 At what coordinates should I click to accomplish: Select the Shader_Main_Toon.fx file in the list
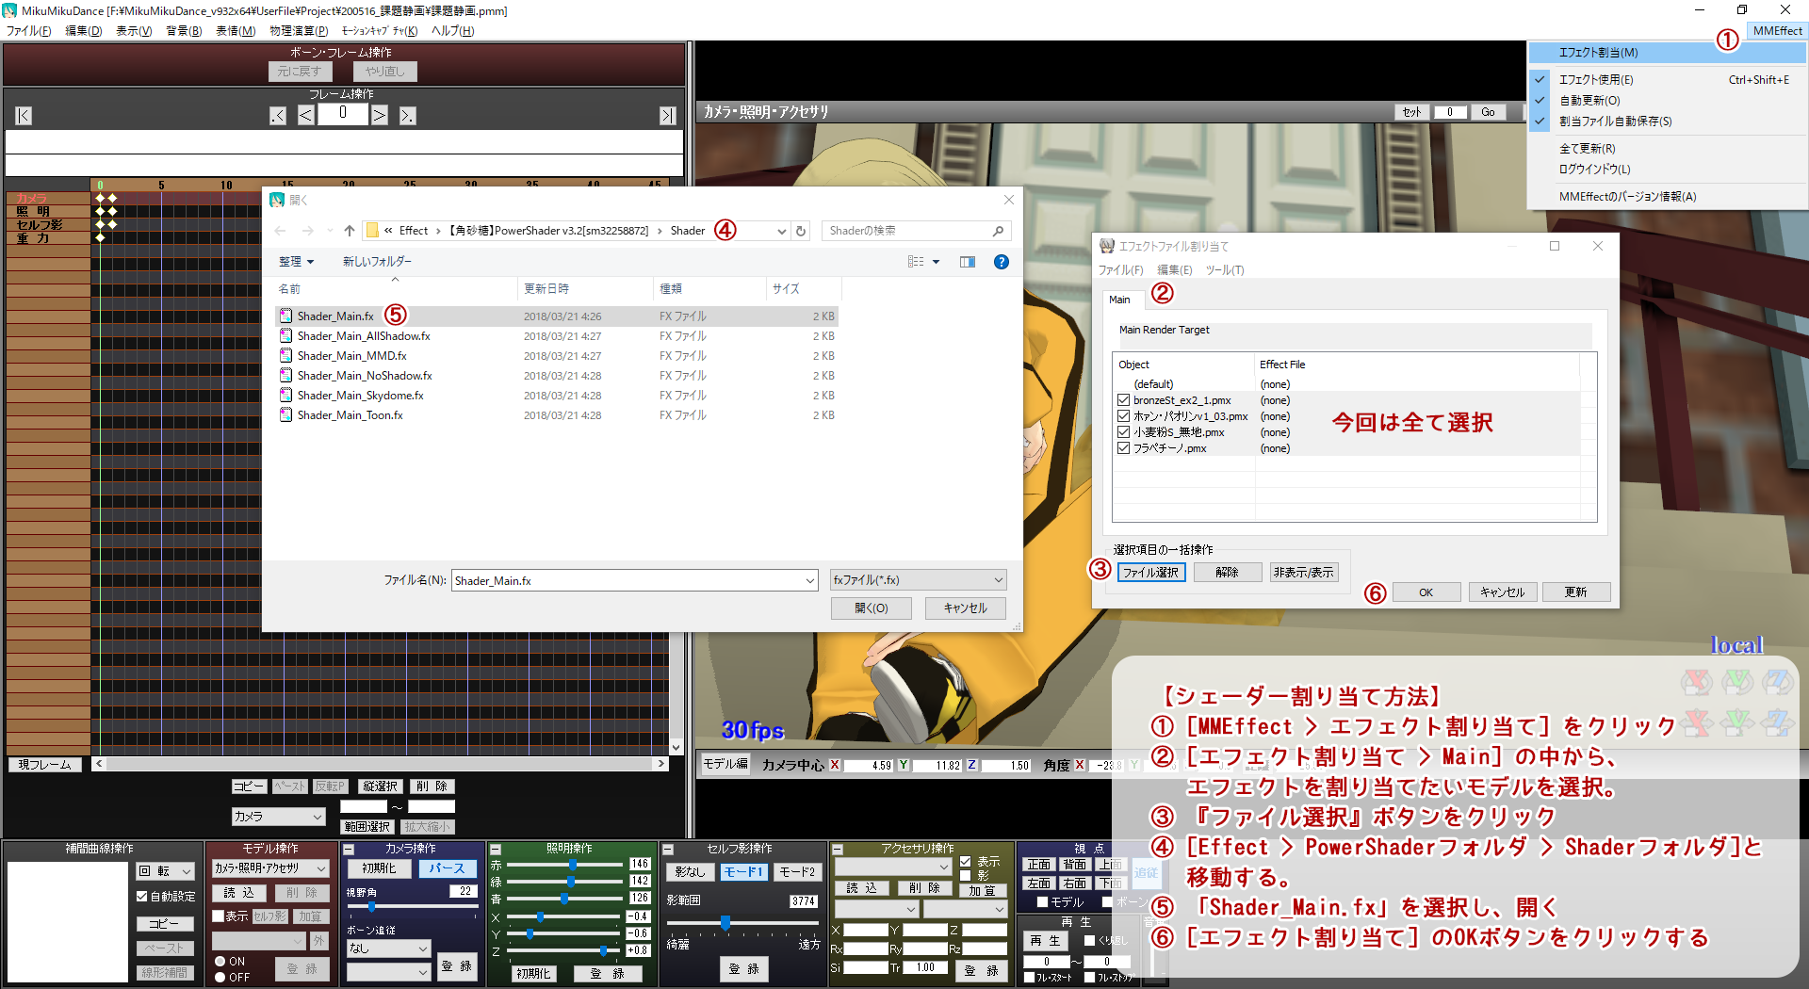coord(350,414)
